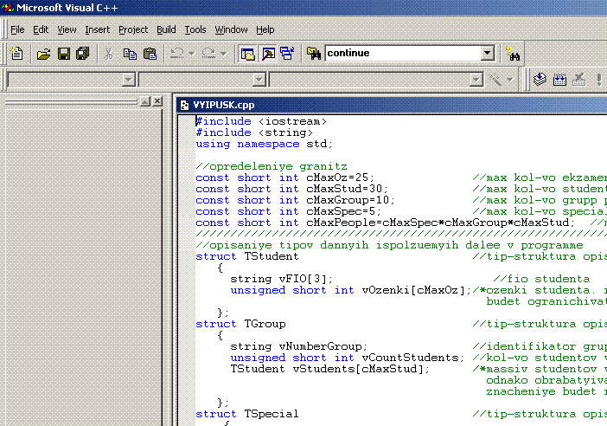The height and width of the screenshot is (426, 607).
Task: Toggle the Output window icon
Action: click(268, 54)
